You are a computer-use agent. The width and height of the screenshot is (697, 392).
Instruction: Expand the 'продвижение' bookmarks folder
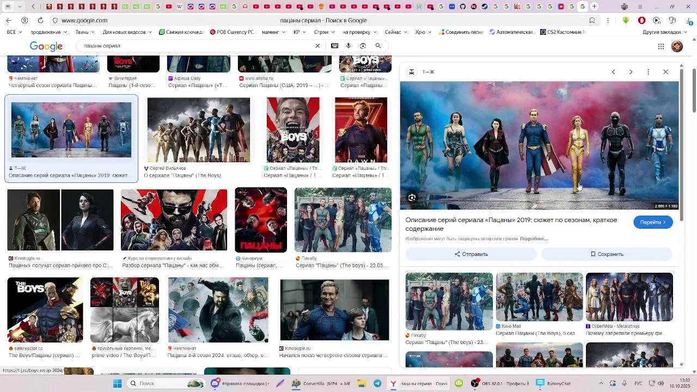click(48, 32)
